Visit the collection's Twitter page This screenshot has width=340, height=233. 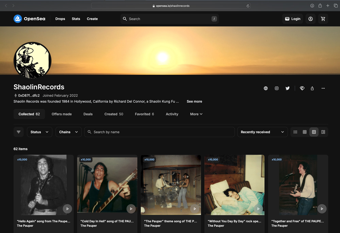click(x=287, y=88)
